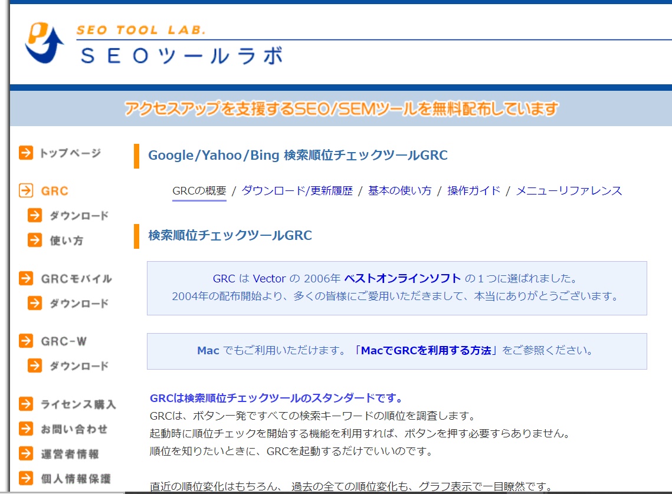Click the arrow icon beside お問い合わせ
Viewport: 672px width, 494px height.
[26, 429]
